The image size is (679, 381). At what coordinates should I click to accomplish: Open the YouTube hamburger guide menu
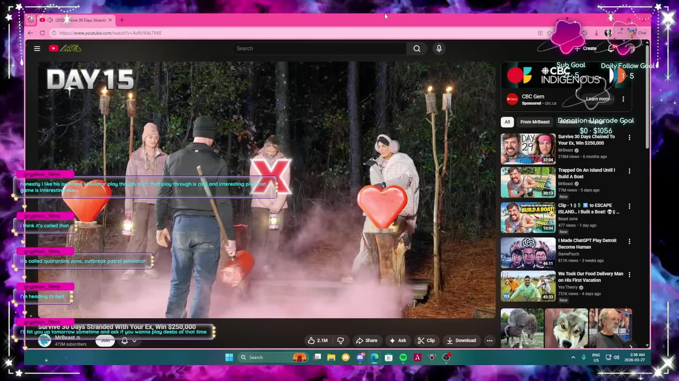(x=37, y=48)
